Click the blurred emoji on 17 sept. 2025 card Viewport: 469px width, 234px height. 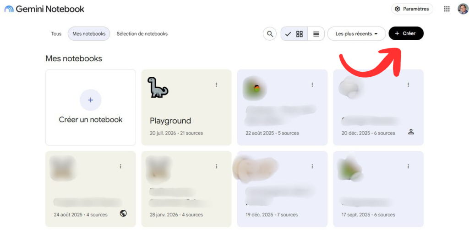[x=349, y=169]
